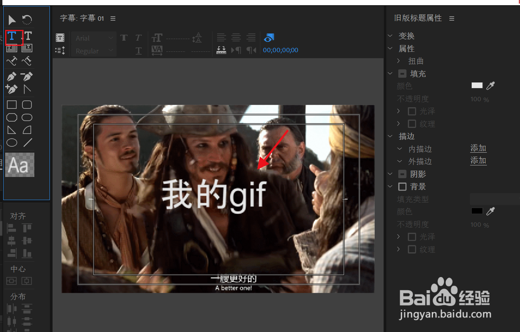
Task: Pick background color with eyedropper
Action: click(x=490, y=211)
